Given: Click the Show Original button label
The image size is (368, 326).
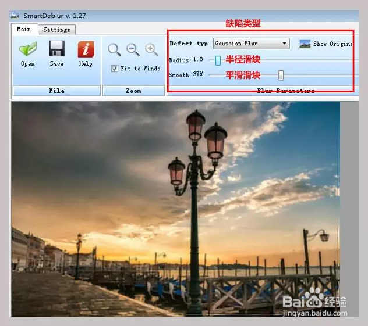Looking at the screenshot, I should click(332, 44).
